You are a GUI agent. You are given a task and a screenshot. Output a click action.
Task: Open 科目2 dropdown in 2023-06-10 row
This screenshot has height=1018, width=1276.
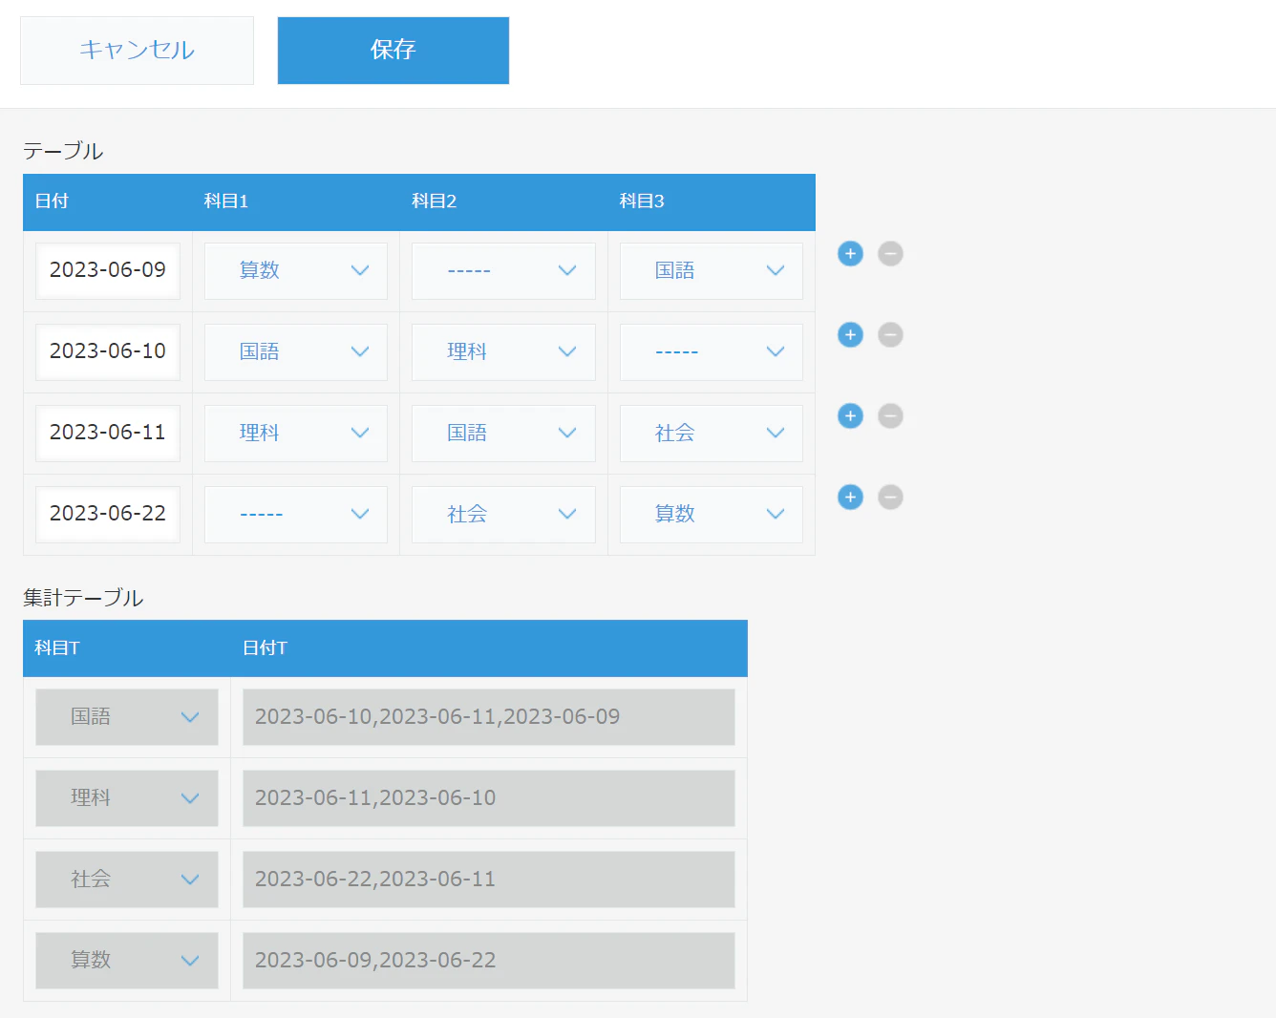[503, 352]
